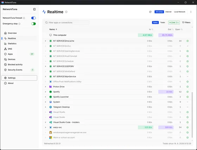This screenshot has width=197, height=150.
Task: Click the 22 B/s Spotify out rate
Action: pyautogui.click(x=166, y=92)
